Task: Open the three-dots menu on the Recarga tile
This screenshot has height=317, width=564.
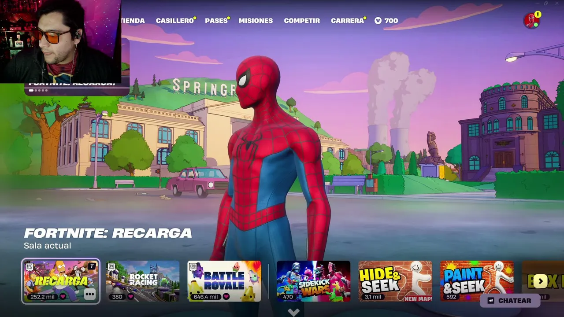Action: point(90,294)
